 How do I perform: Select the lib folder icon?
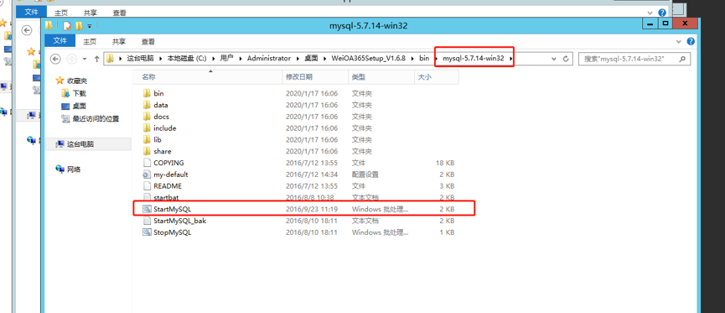[x=147, y=139]
